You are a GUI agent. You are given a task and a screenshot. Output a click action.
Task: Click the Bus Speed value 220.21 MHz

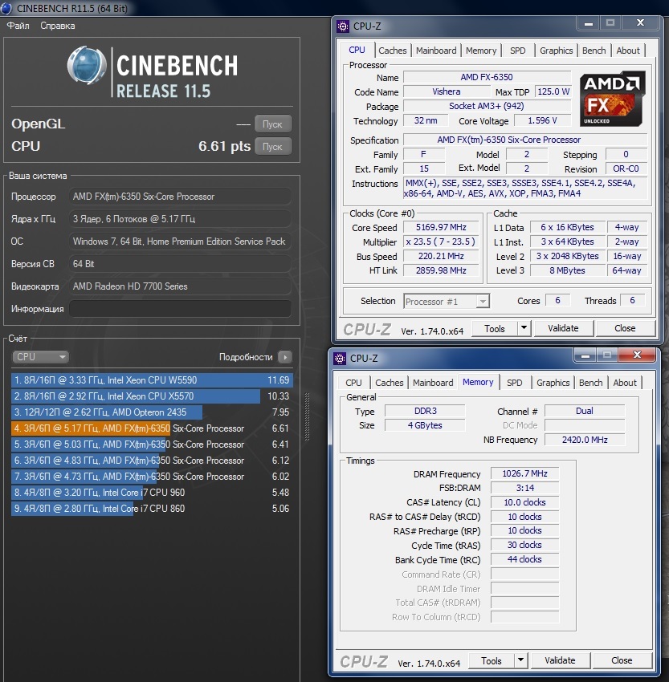pyautogui.click(x=441, y=256)
